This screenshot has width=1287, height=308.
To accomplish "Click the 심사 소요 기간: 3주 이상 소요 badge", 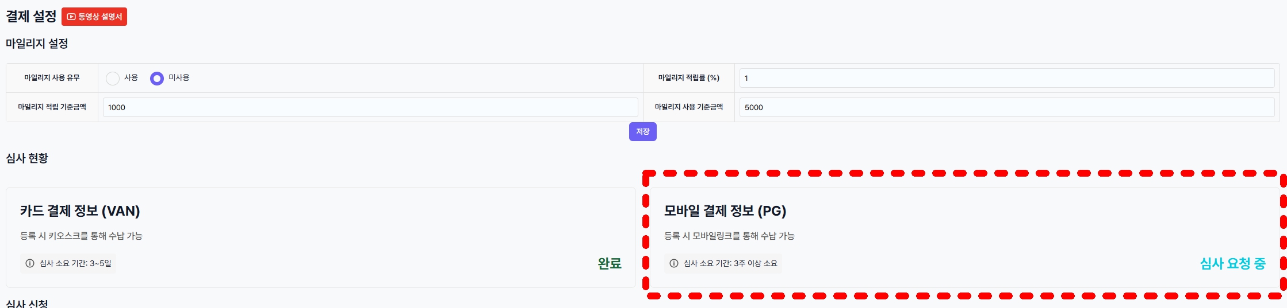I will coord(723,263).
